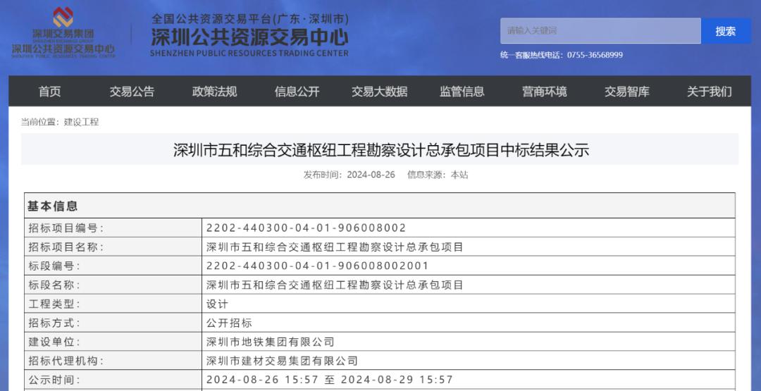Open the 首页 menu item
Screen dimensions: 761x391
pyautogui.click(x=50, y=91)
